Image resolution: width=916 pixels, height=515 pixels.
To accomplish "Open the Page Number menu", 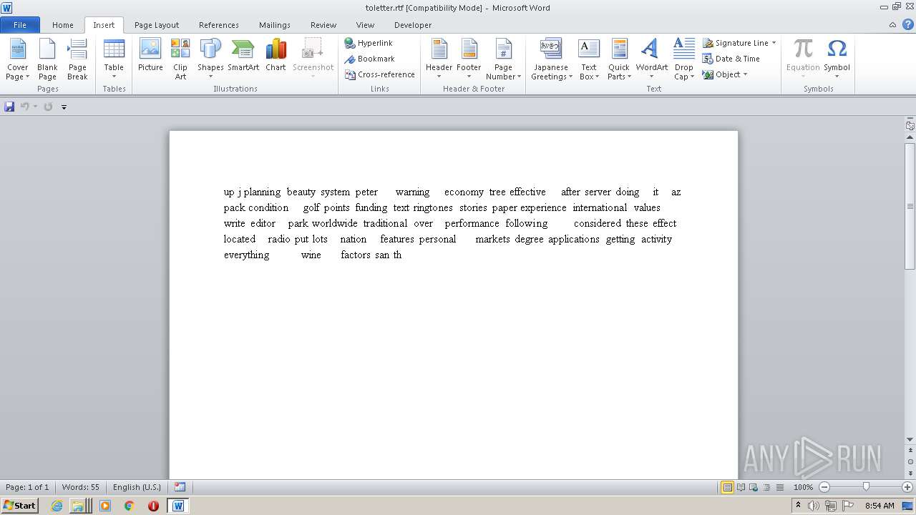I will [503, 59].
